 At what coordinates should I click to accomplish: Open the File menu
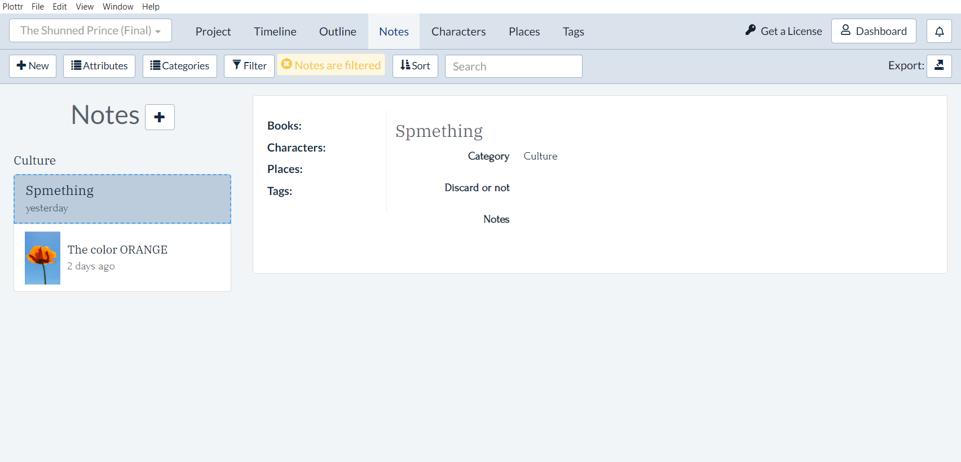(x=38, y=7)
